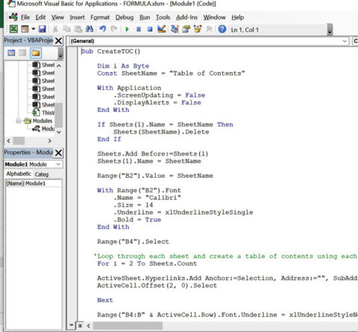Click the VBA icon beside the File menu
The height and width of the screenshot is (332, 358).
[x=13, y=17]
